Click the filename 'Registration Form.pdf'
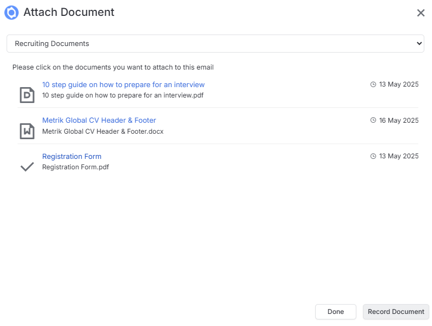This screenshot has height=326, width=432. pos(76,167)
